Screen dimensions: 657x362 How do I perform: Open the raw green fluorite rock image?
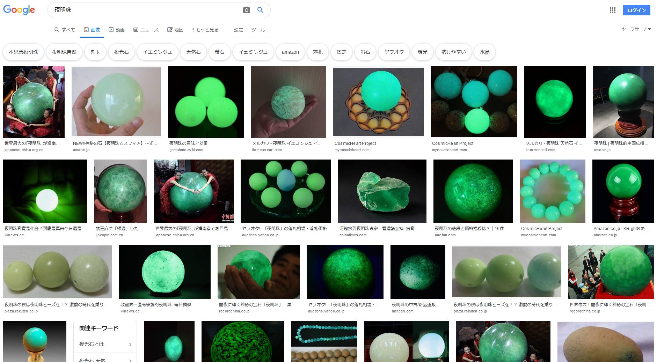pyautogui.click(x=382, y=191)
